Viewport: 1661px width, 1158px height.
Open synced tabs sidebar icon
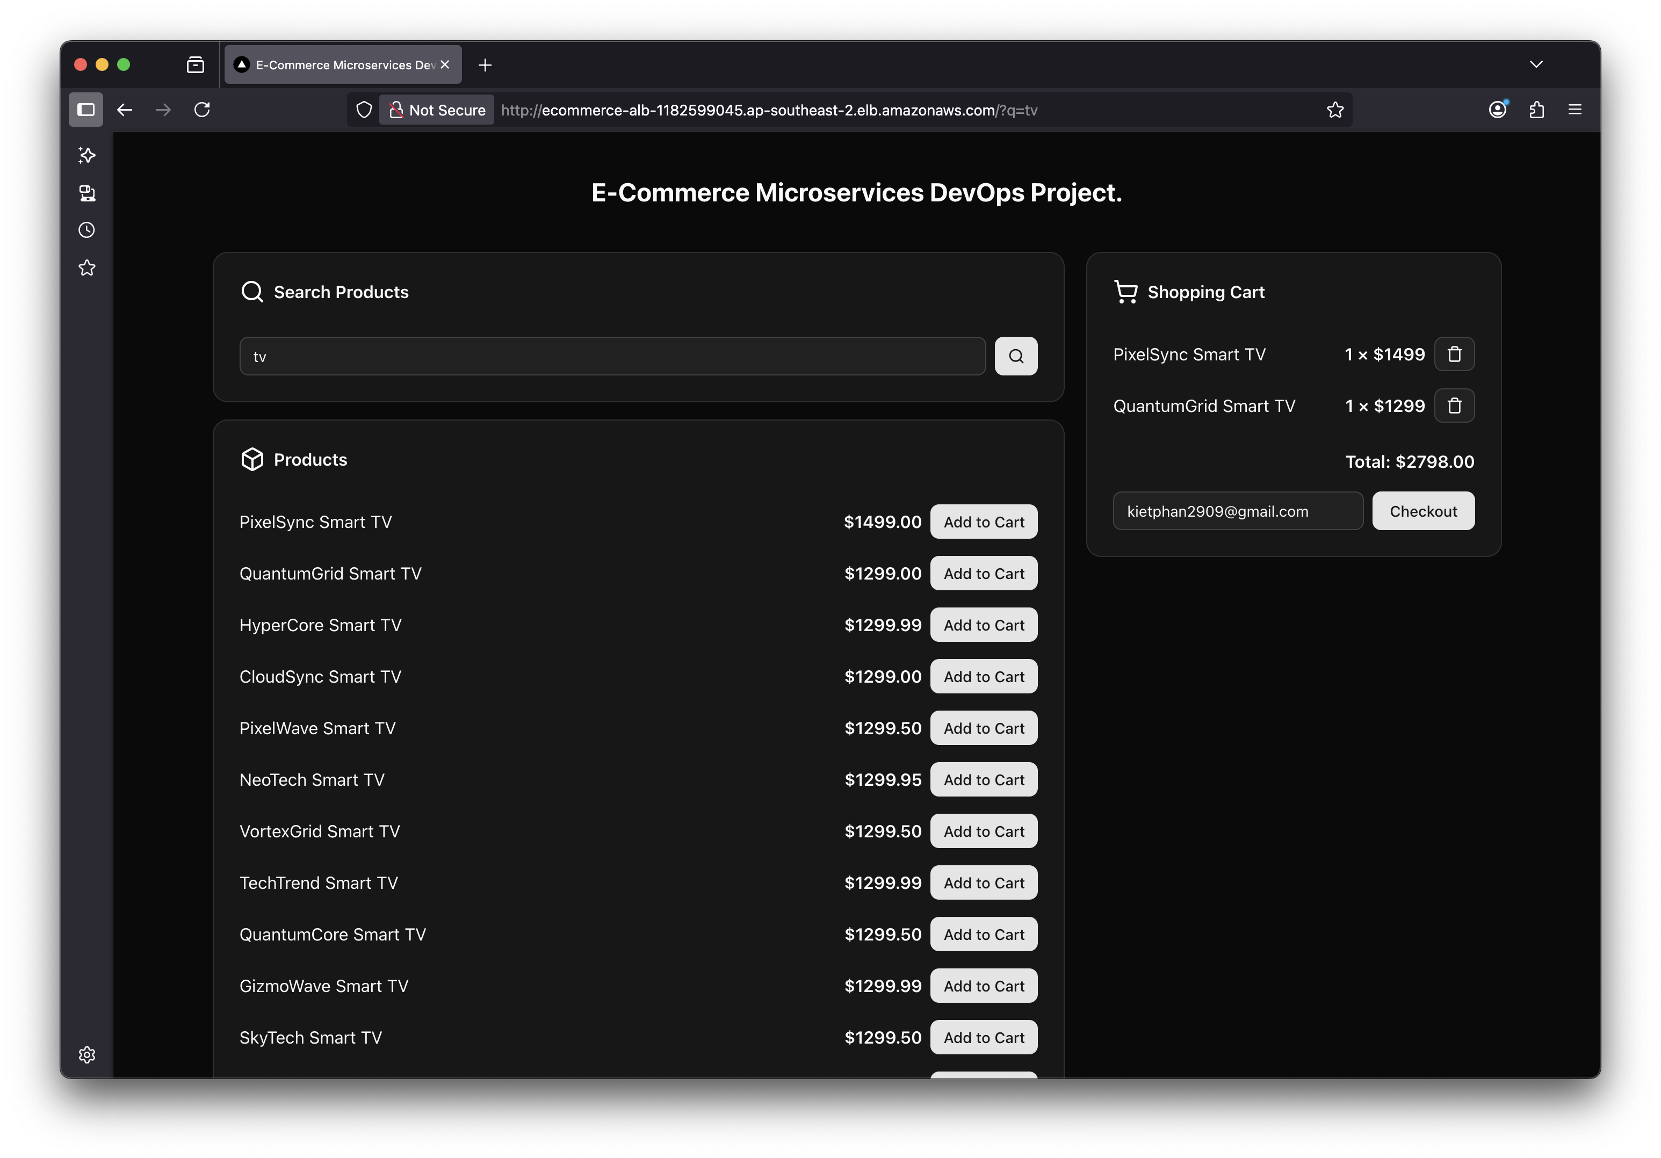(x=87, y=193)
